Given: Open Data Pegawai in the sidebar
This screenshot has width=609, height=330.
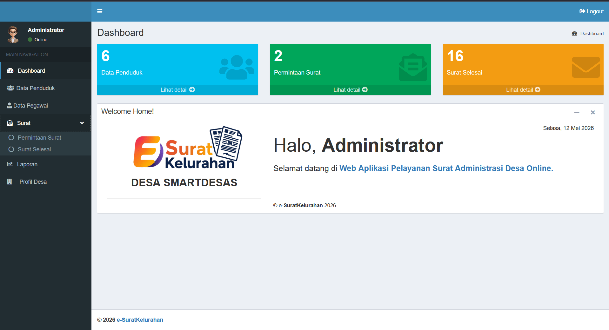Looking at the screenshot, I should coord(46,106).
